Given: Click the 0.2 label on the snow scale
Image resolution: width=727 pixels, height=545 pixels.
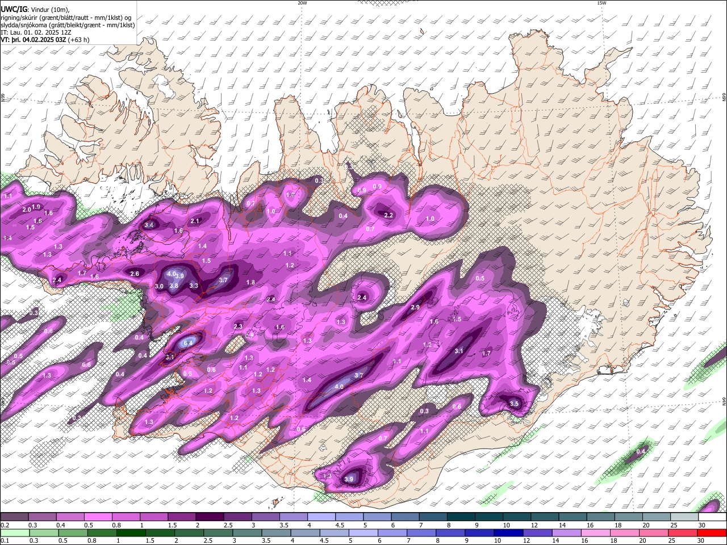Looking at the screenshot, I should pos(5,525).
